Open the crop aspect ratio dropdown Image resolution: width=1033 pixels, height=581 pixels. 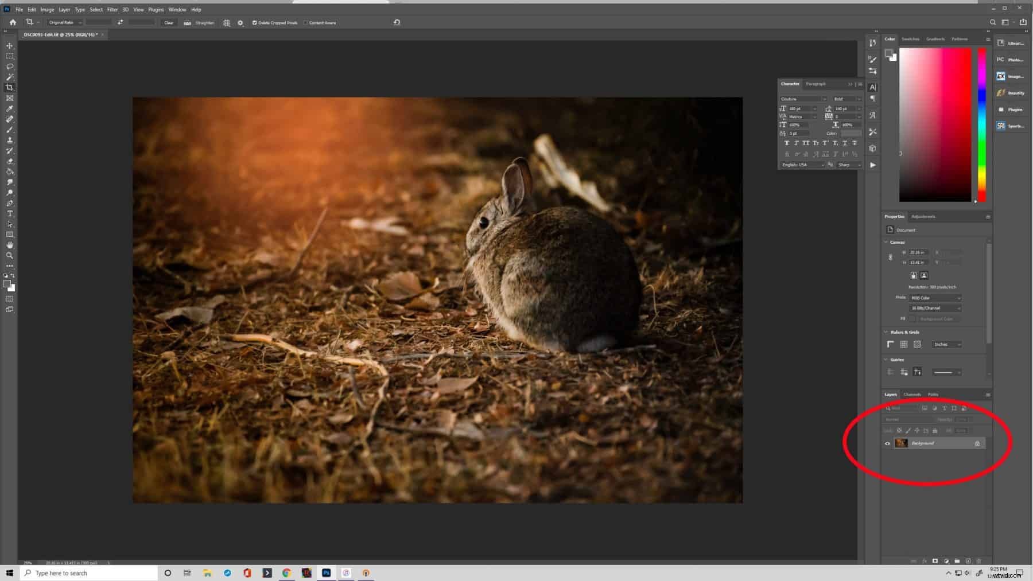[x=64, y=22]
